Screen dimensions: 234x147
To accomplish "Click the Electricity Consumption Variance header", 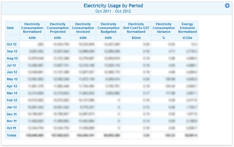I will pos(164,28).
